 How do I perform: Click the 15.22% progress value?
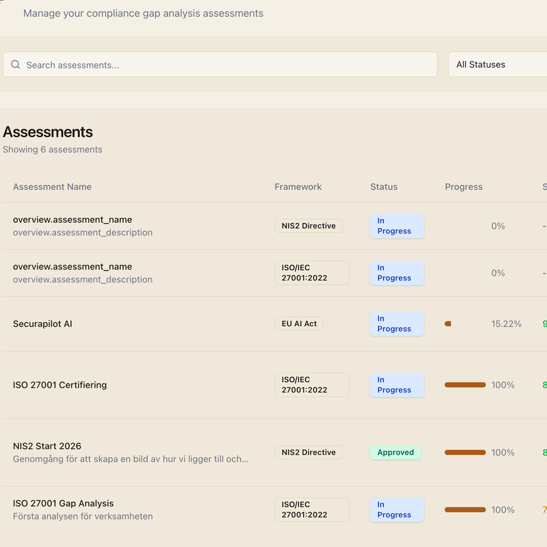coord(506,323)
